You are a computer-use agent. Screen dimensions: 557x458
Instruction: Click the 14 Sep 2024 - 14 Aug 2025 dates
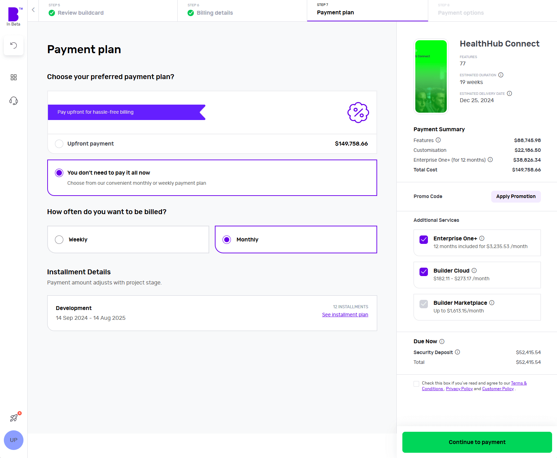tap(91, 318)
